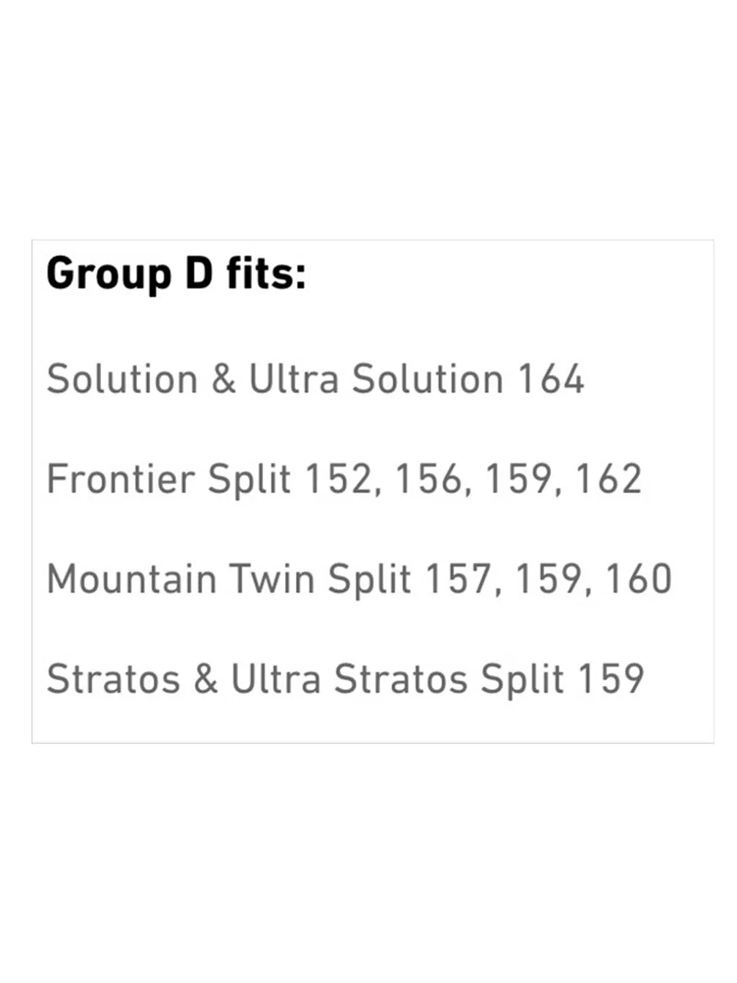Select the "Ultra Stratos" text
The height and width of the screenshot is (983, 737).
pos(349,679)
